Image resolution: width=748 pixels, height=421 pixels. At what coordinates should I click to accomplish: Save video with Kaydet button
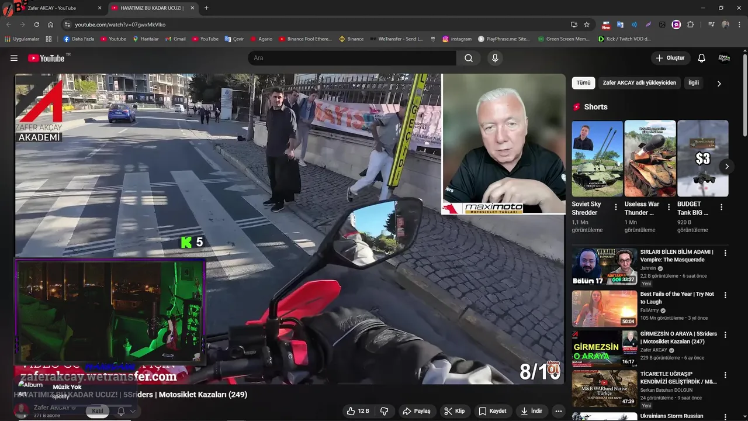point(492,411)
